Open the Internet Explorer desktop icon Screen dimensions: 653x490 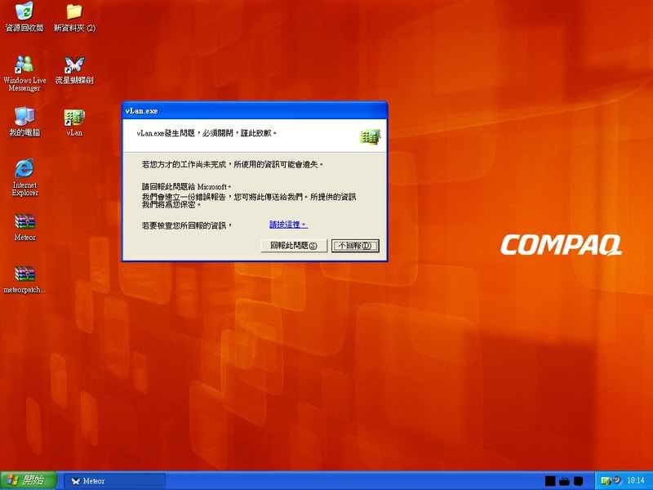[x=25, y=169]
